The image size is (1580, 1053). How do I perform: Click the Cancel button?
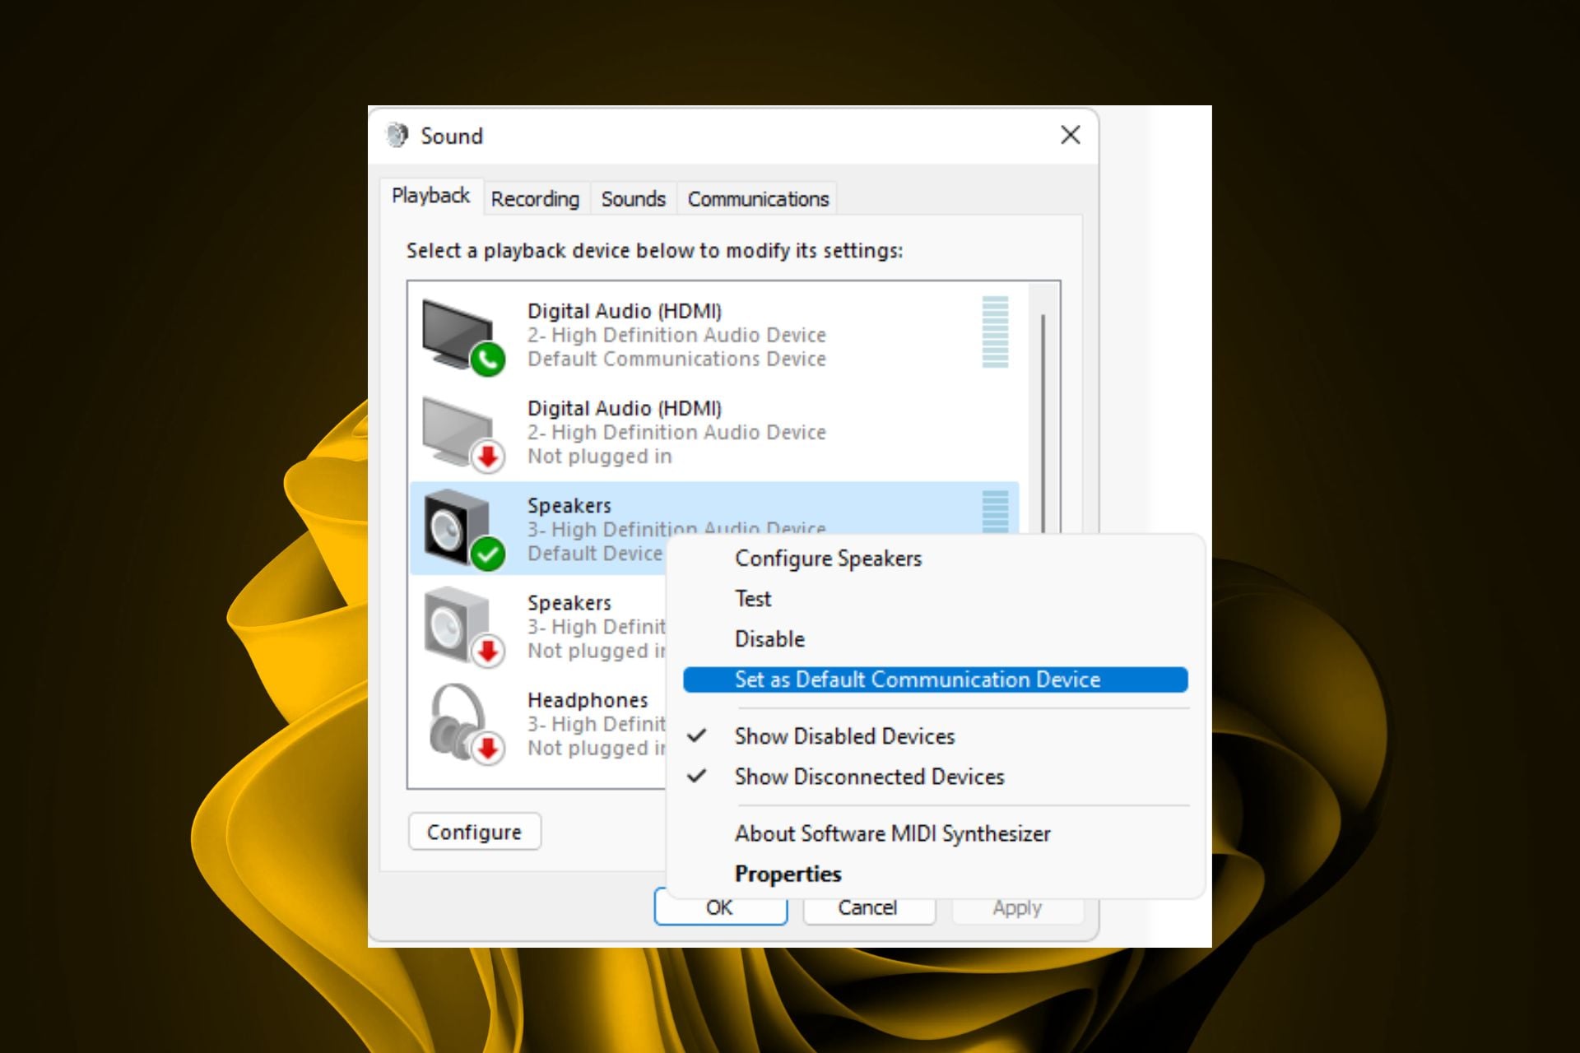[x=867, y=908]
